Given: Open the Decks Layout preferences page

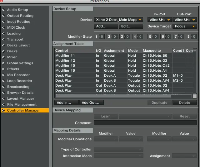Looking at the screenshot, I should tap(18, 45).
